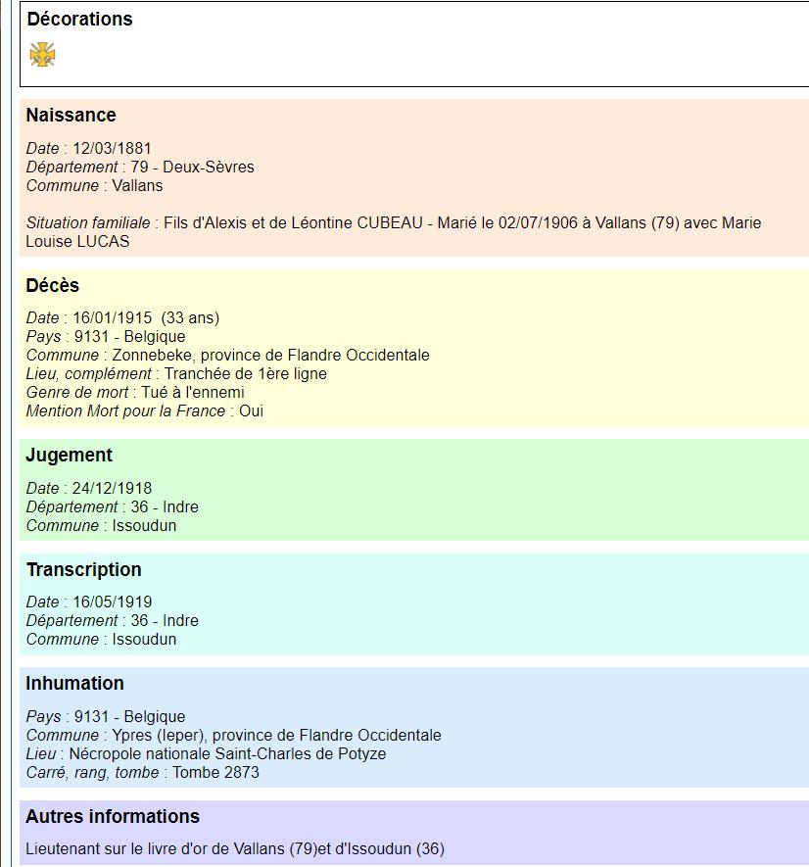Click the death date 16/01/1915 (33 ans)
This screenshot has height=867, width=809.
pos(146,318)
